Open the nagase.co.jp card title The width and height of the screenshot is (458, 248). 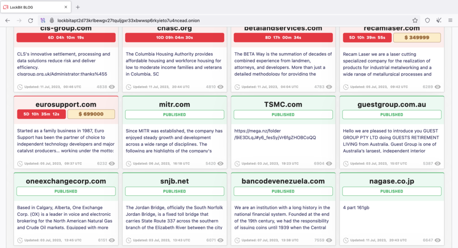(392, 181)
